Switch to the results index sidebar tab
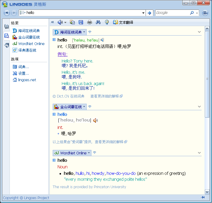Viewport: 212px width, 203px height. click(7, 36)
